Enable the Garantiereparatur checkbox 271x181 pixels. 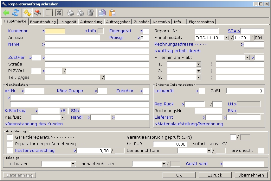tap(10, 137)
